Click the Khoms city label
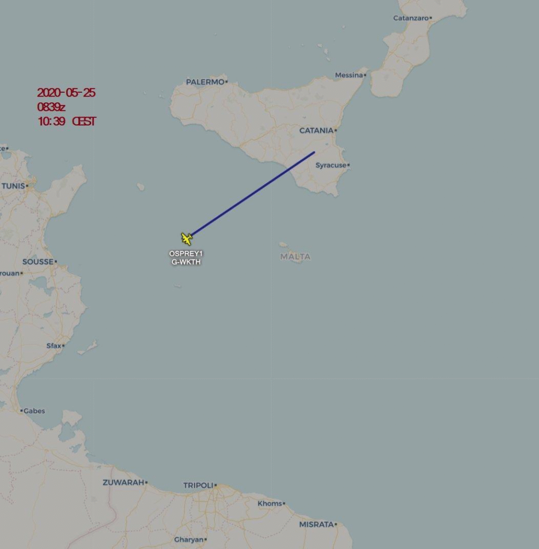The image size is (539, 549). tap(271, 503)
